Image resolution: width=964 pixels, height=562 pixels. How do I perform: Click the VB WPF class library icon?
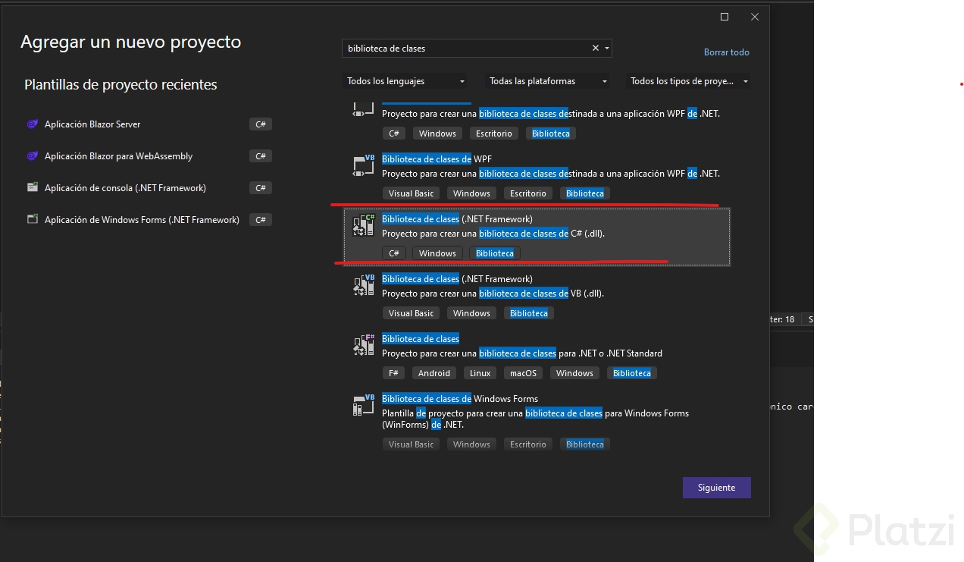point(364,166)
